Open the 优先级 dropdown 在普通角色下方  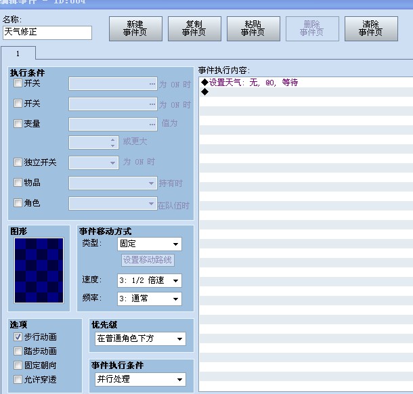140,338
